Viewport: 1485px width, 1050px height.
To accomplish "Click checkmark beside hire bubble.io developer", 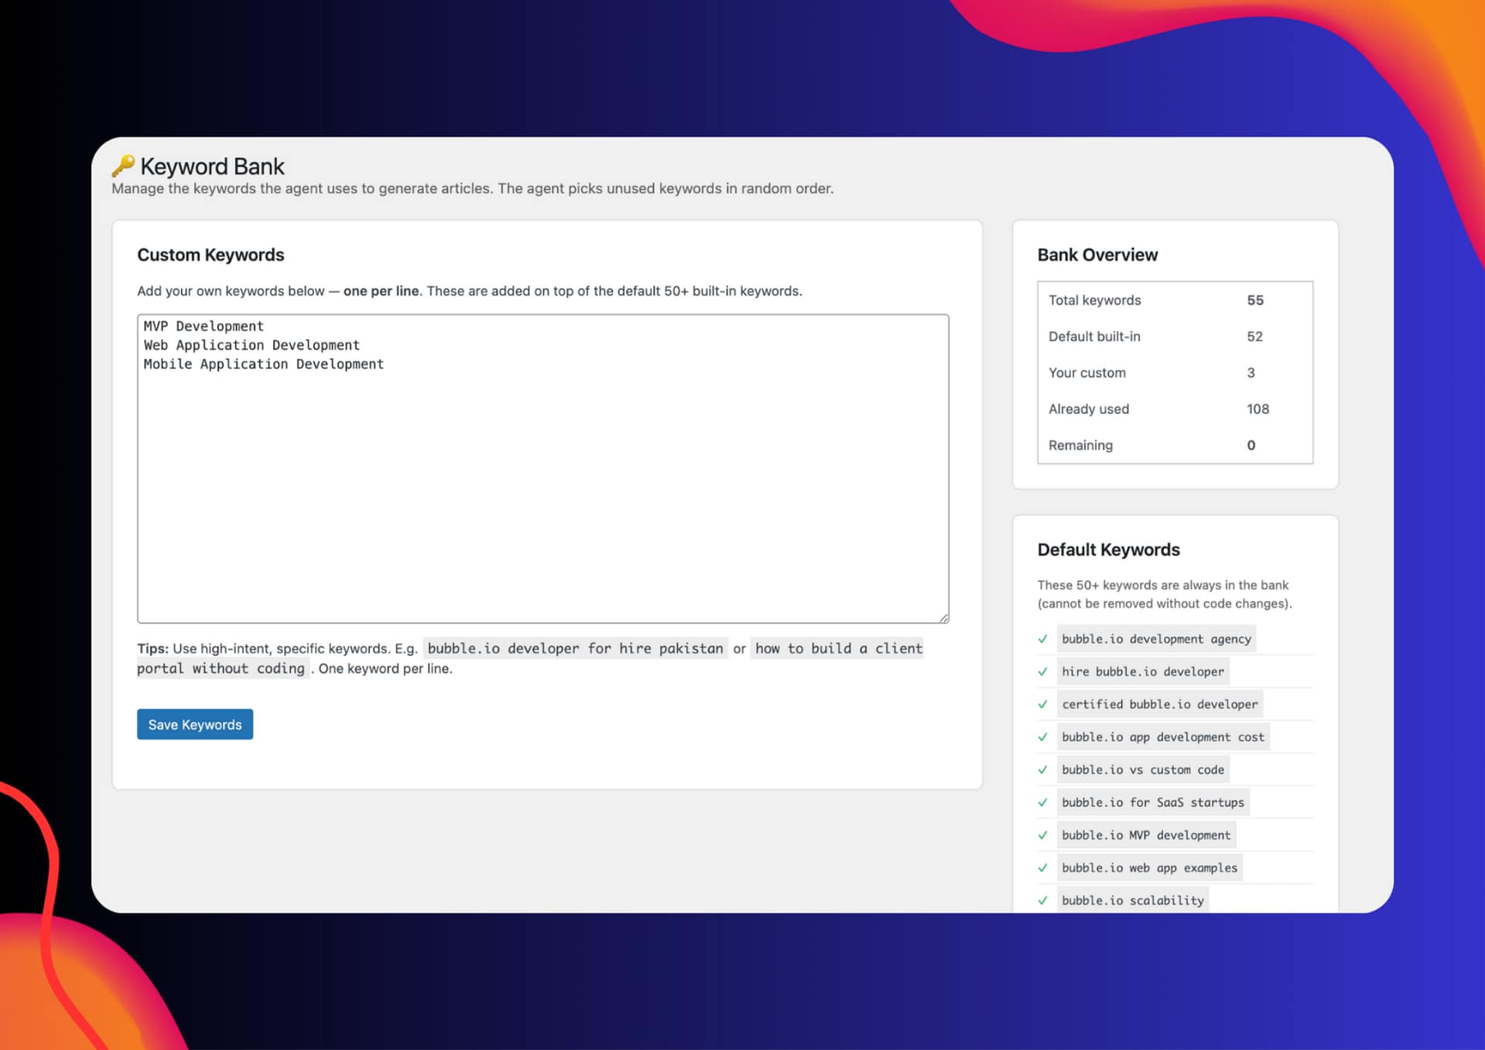I will click(1043, 672).
